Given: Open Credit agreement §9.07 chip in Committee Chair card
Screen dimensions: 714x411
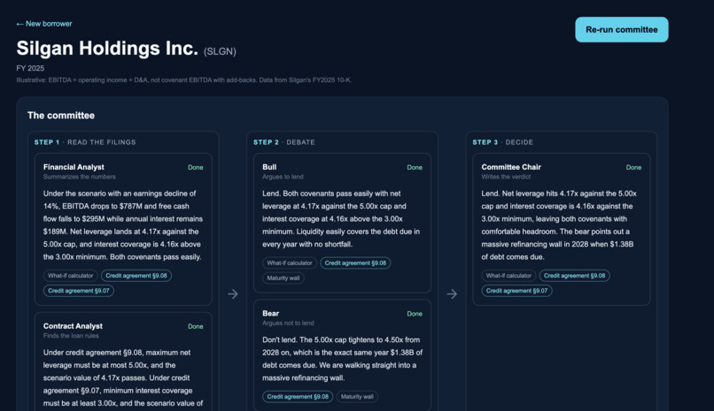Looking at the screenshot, I should [x=516, y=291].
